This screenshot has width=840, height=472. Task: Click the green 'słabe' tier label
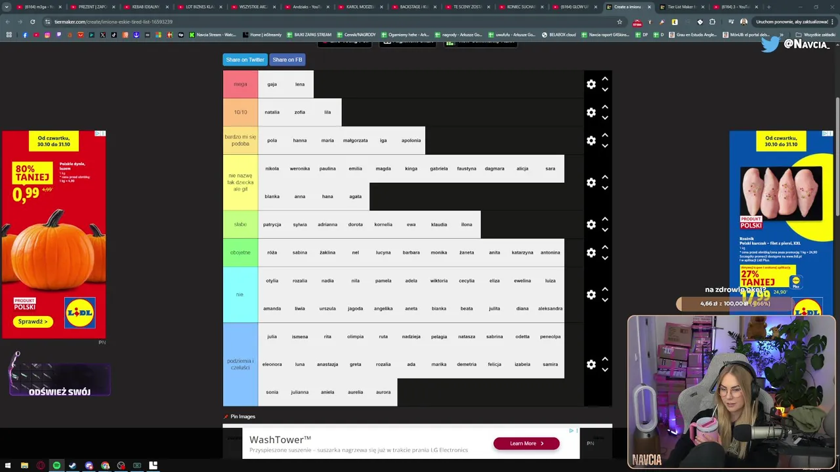point(240,224)
